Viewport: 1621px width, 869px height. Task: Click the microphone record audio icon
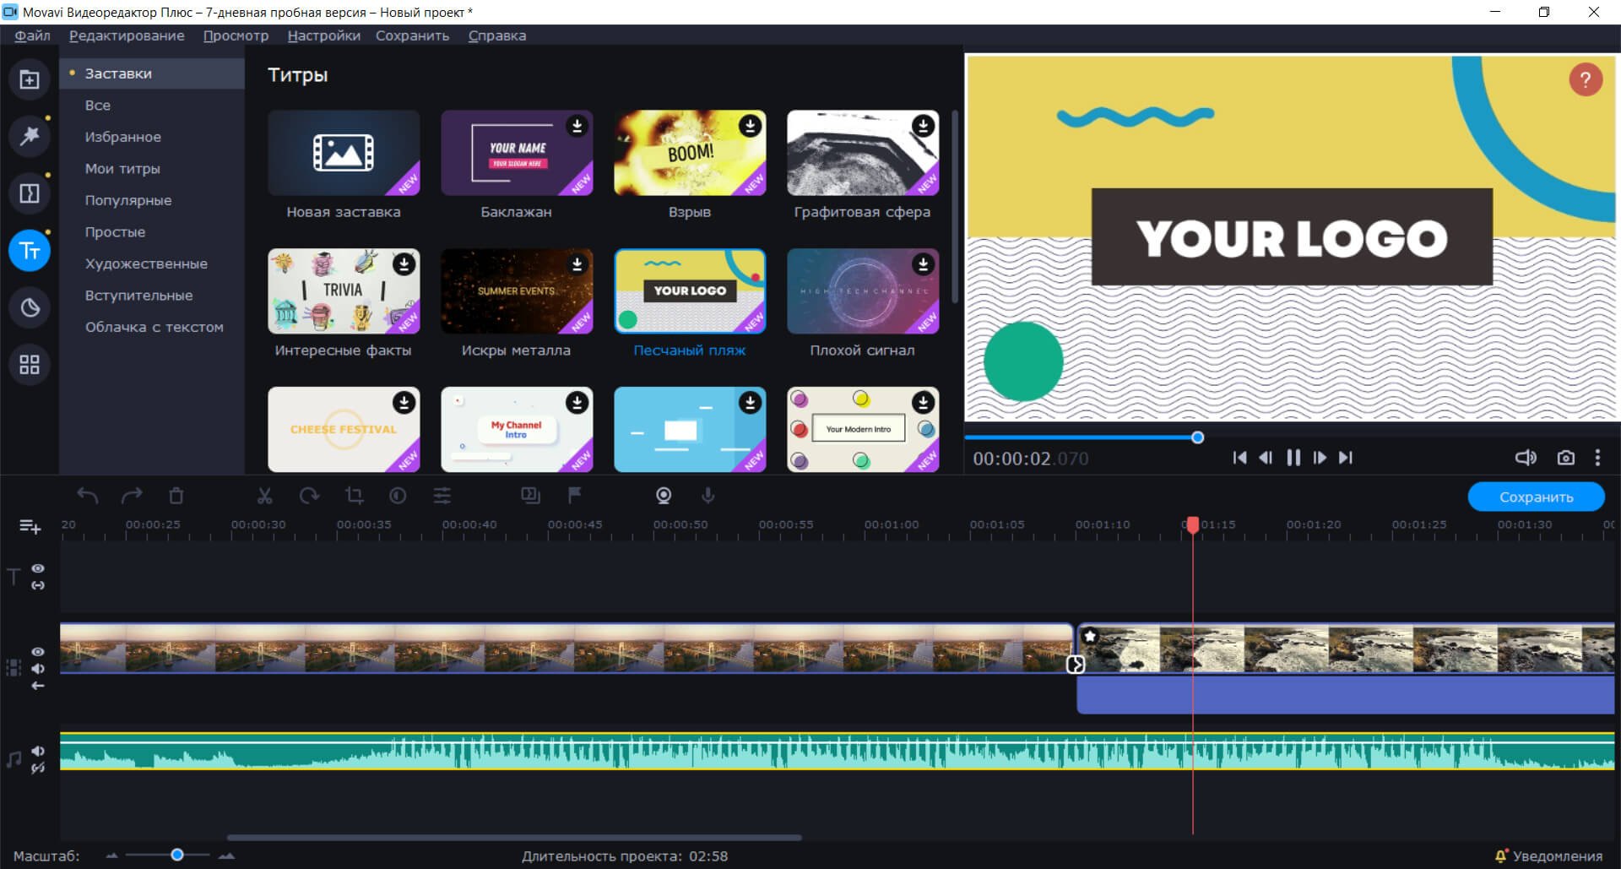(x=707, y=496)
